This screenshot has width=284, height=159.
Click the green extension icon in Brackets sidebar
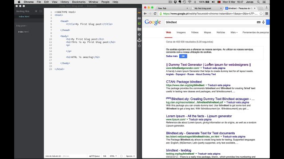pyautogui.click(x=139, y=23)
